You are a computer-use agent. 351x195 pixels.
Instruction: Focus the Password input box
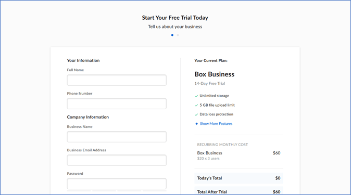click(117, 184)
